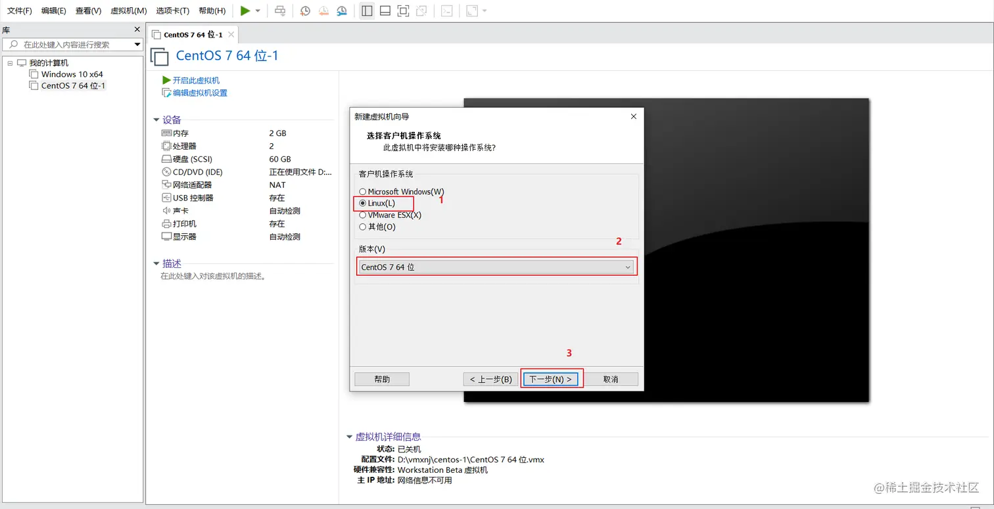Click the 处理器 device icon
Viewport: 994px width, 509px height.
click(x=166, y=146)
